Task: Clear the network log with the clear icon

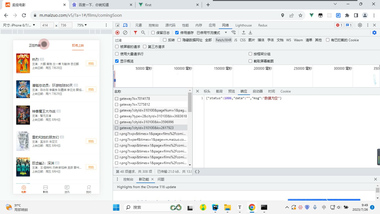Action: point(125,33)
